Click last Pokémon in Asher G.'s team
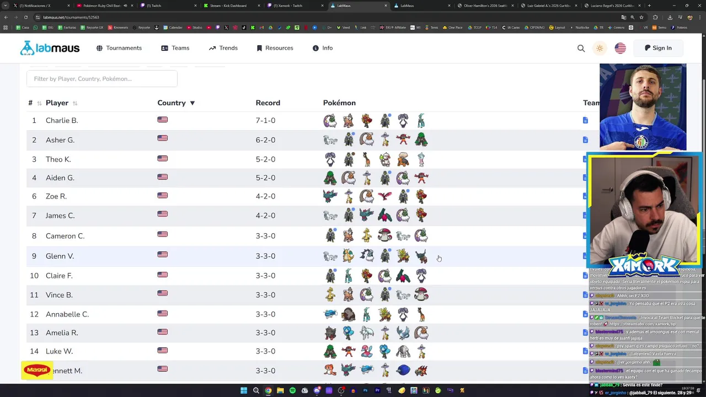 [421, 140]
